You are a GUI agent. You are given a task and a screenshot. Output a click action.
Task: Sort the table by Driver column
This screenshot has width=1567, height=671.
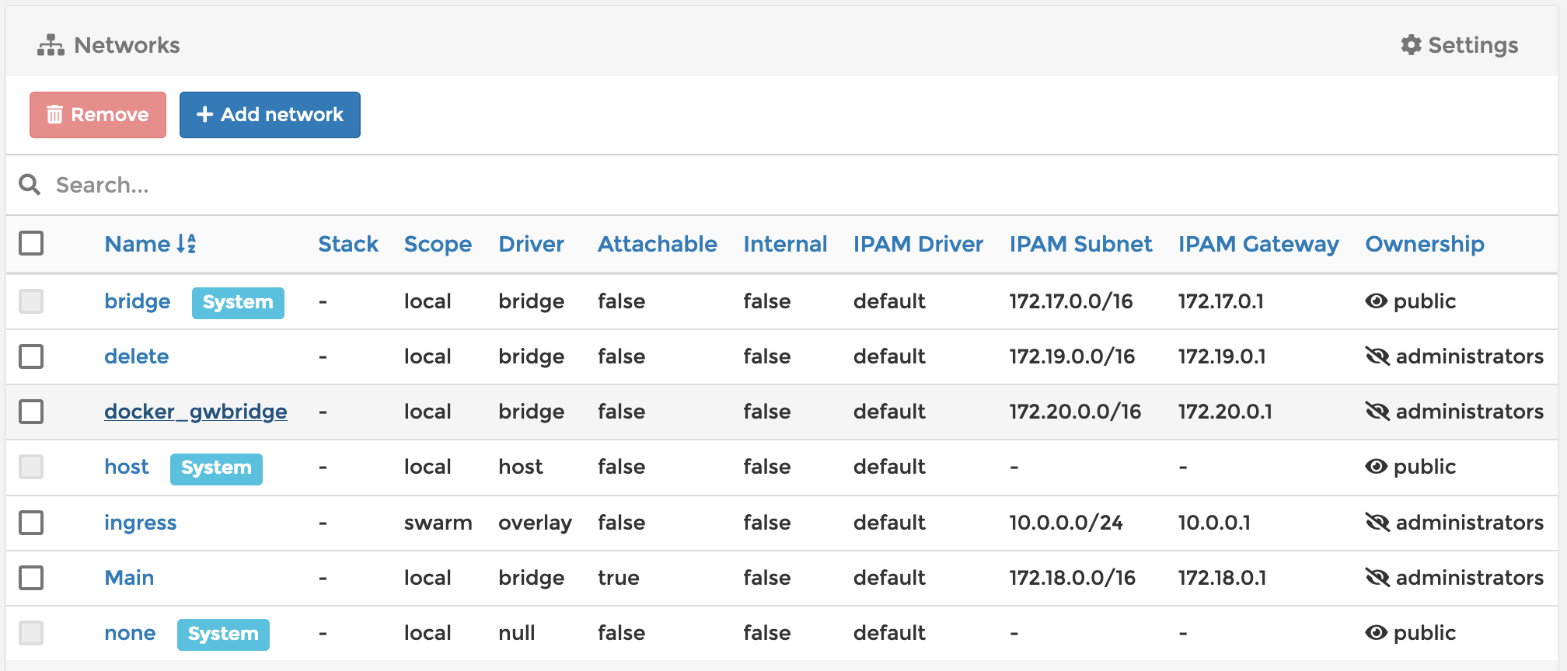click(x=531, y=244)
